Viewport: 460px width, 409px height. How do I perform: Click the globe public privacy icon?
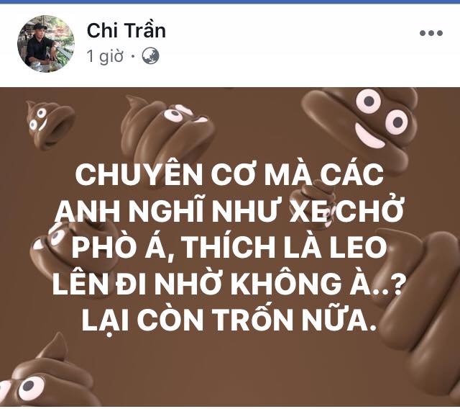(x=150, y=56)
